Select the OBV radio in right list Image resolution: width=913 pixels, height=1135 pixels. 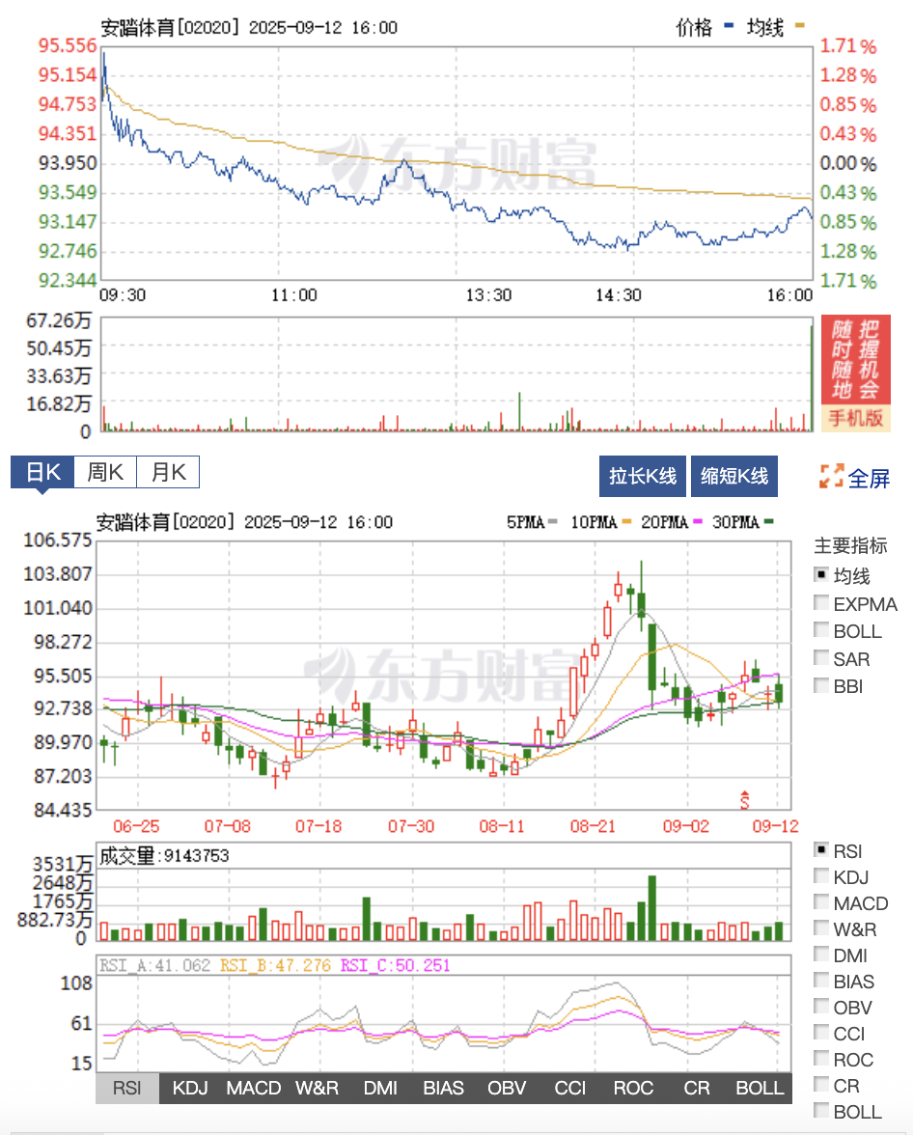point(821,1006)
